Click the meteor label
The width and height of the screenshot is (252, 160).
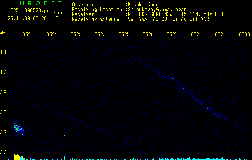coord(58,13)
